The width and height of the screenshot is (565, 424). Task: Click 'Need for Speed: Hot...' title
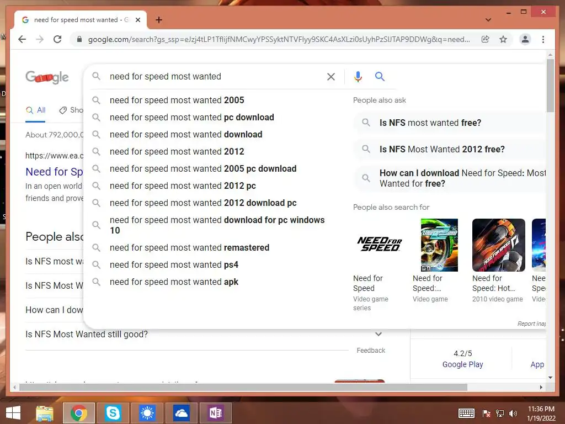click(x=494, y=283)
